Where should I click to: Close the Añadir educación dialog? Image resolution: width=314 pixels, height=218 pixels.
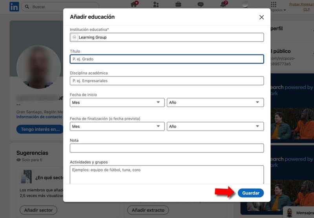[261, 17]
